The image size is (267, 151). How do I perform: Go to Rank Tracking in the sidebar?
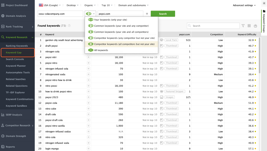tap(14, 27)
